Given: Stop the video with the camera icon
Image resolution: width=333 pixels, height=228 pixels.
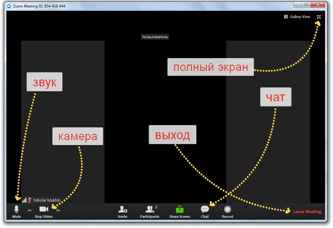Looking at the screenshot, I should (x=44, y=209).
